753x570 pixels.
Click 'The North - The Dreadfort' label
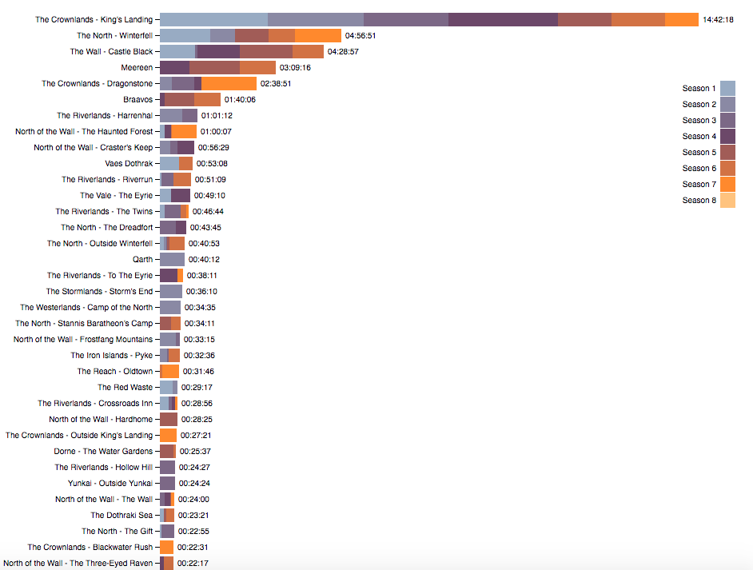106,228
